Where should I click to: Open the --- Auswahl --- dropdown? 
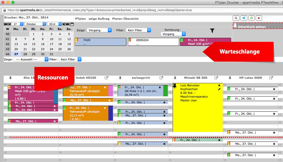pos(31,59)
